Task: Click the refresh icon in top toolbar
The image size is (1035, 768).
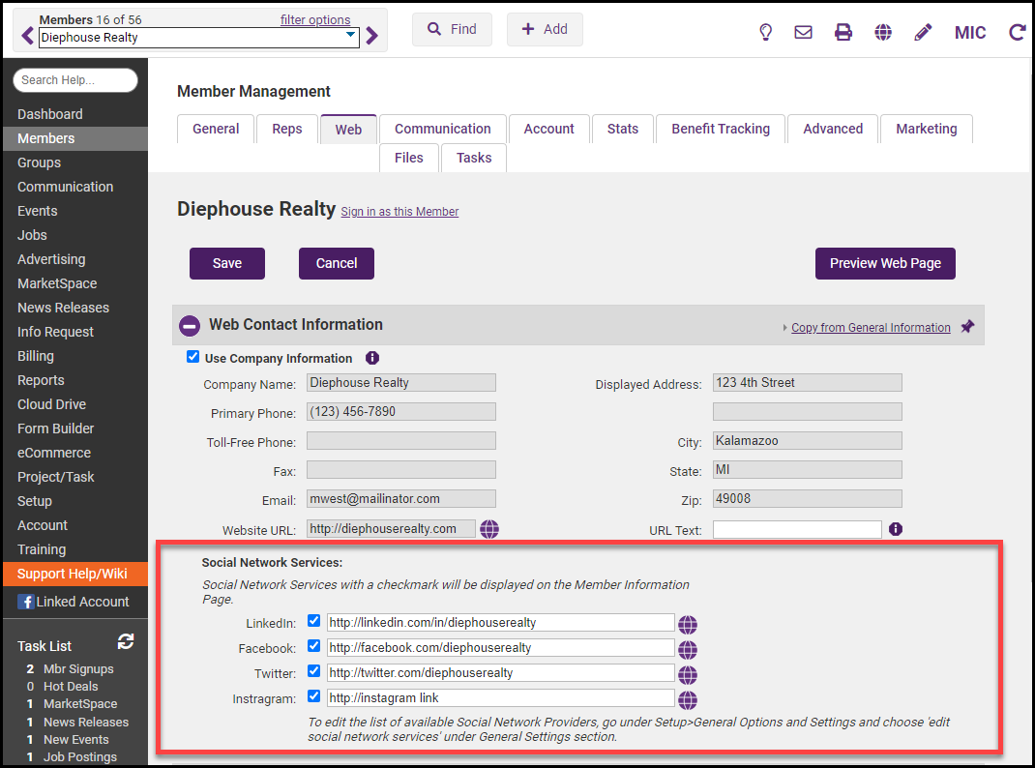Action: [x=1017, y=32]
